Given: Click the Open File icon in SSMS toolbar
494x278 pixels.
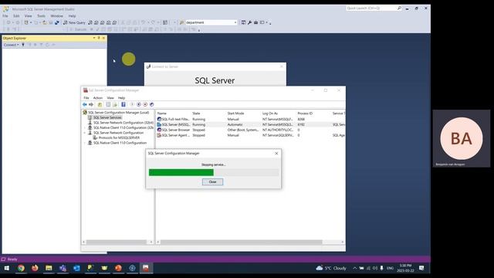Looking at the screenshot, I should [x=45, y=22].
